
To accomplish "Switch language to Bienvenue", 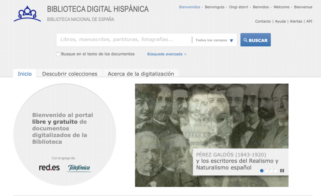I will [303, 7].
